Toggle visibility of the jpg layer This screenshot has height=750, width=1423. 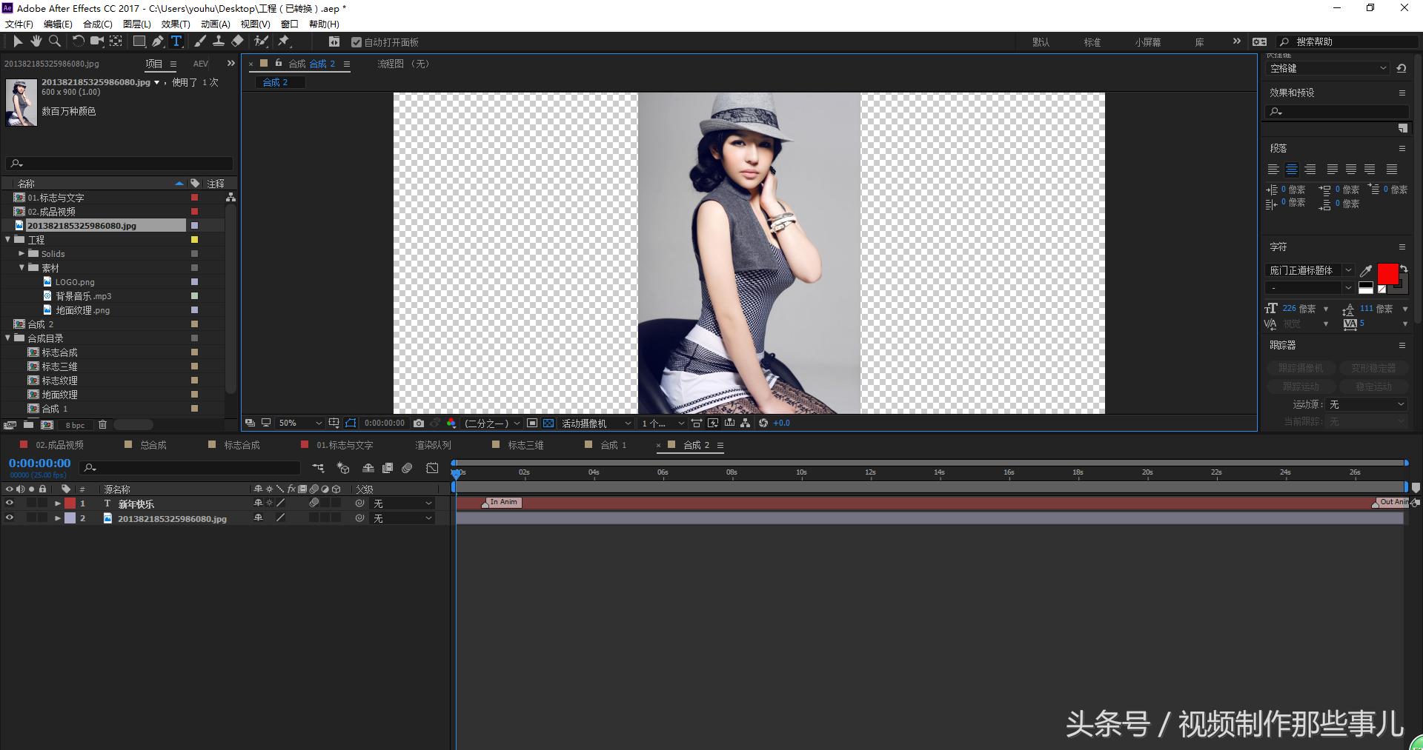10,518
